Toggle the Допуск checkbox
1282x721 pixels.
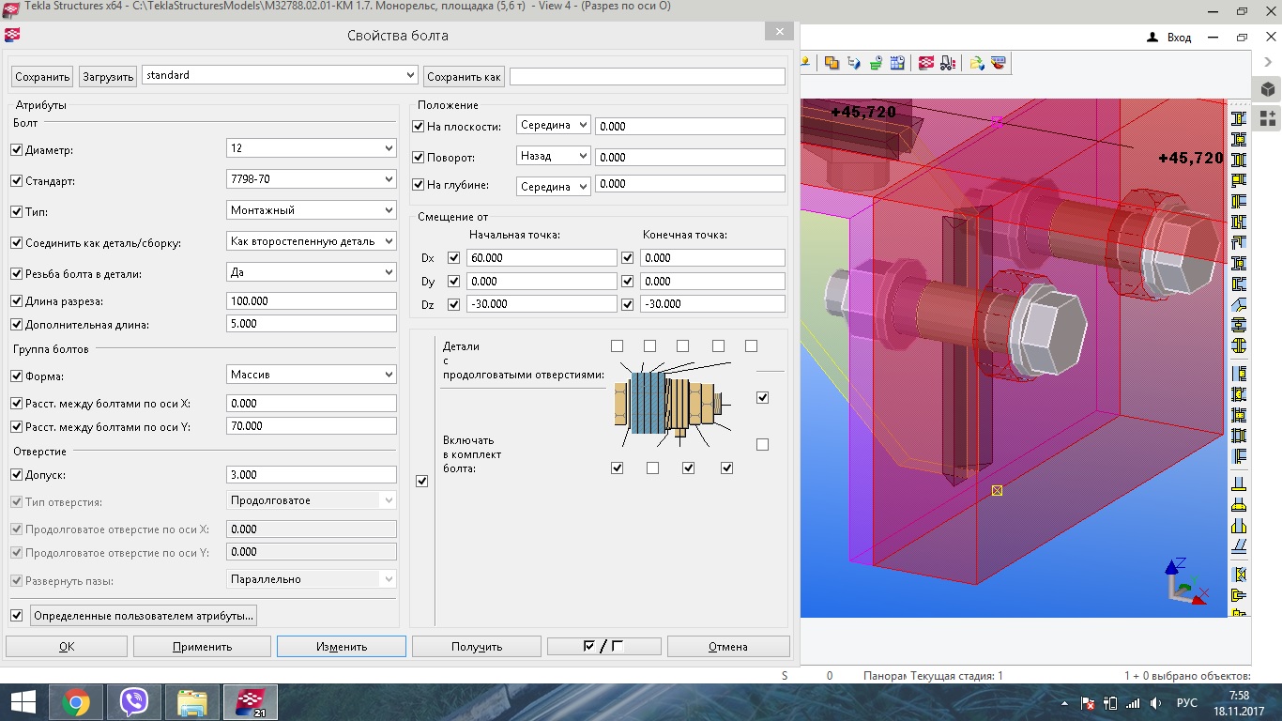(x=16, y=476)
